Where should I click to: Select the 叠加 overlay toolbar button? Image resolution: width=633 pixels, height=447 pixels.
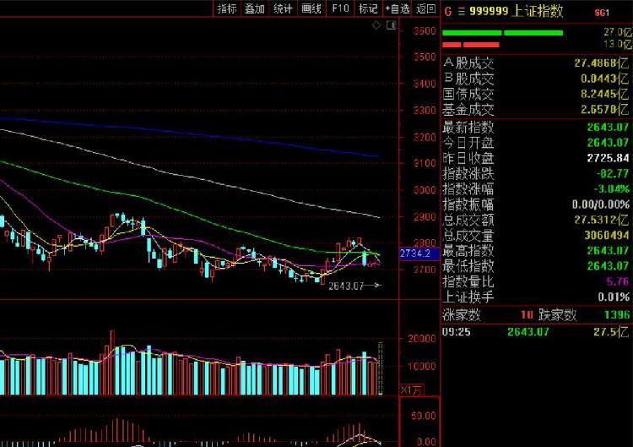pos(255,8)
